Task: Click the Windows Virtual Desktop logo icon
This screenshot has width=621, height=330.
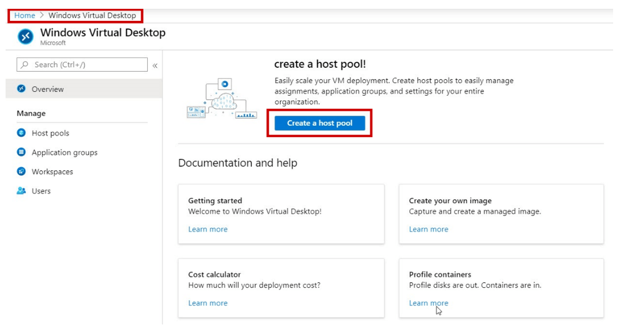Action: pos(26,37)
